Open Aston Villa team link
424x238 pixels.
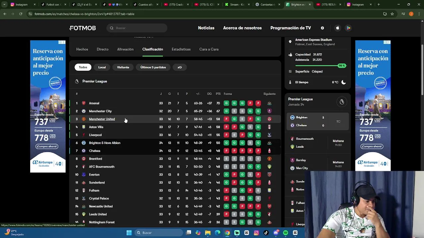coord(96,127)
